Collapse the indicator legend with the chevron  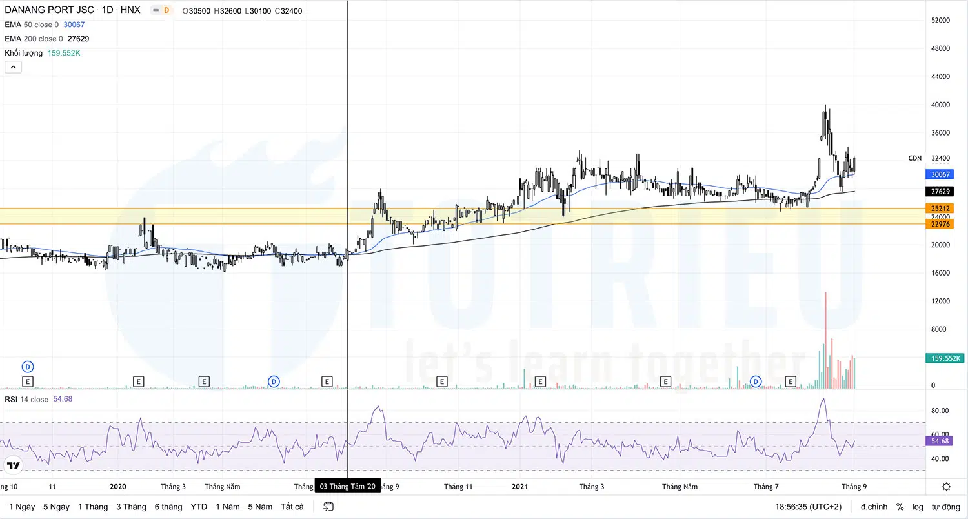(x=13, y=67)
